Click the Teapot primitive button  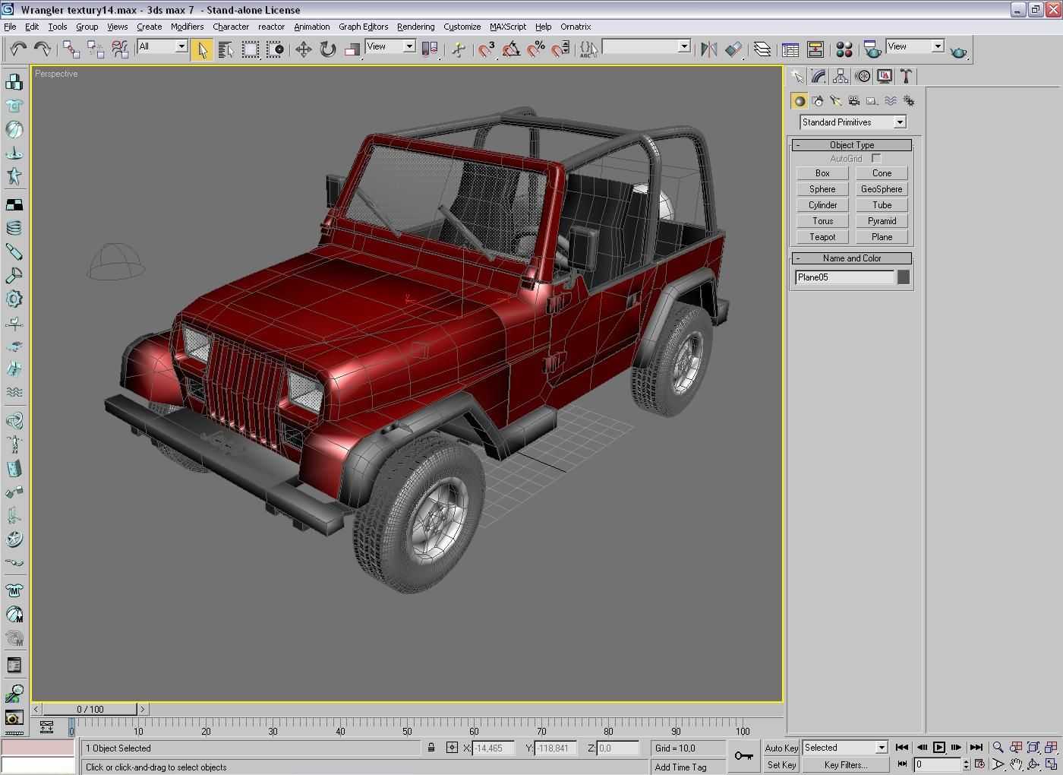tap(822, 237)
